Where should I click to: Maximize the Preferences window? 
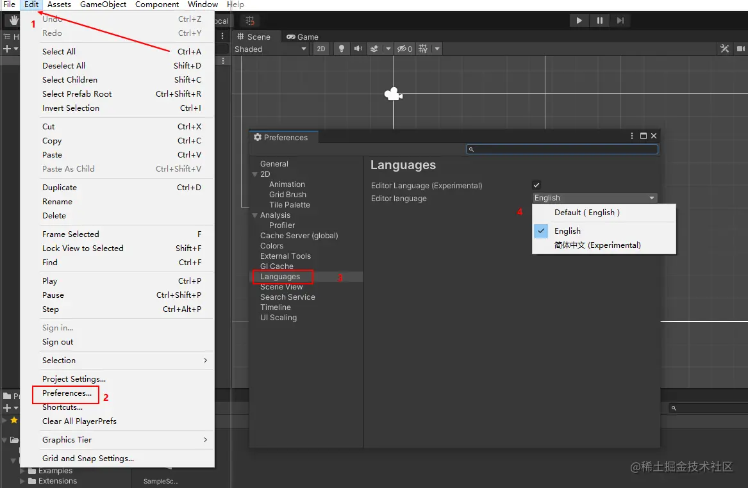(x=643, y=136)
